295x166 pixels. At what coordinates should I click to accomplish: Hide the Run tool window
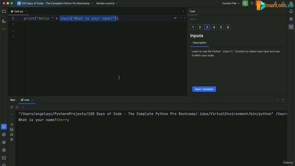[283, 100]
